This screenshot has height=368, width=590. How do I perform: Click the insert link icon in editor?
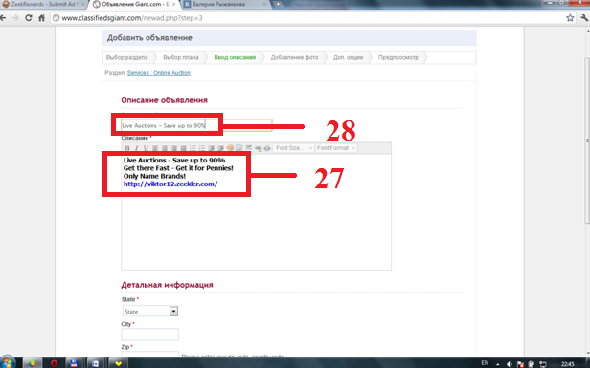coord(259,148)
